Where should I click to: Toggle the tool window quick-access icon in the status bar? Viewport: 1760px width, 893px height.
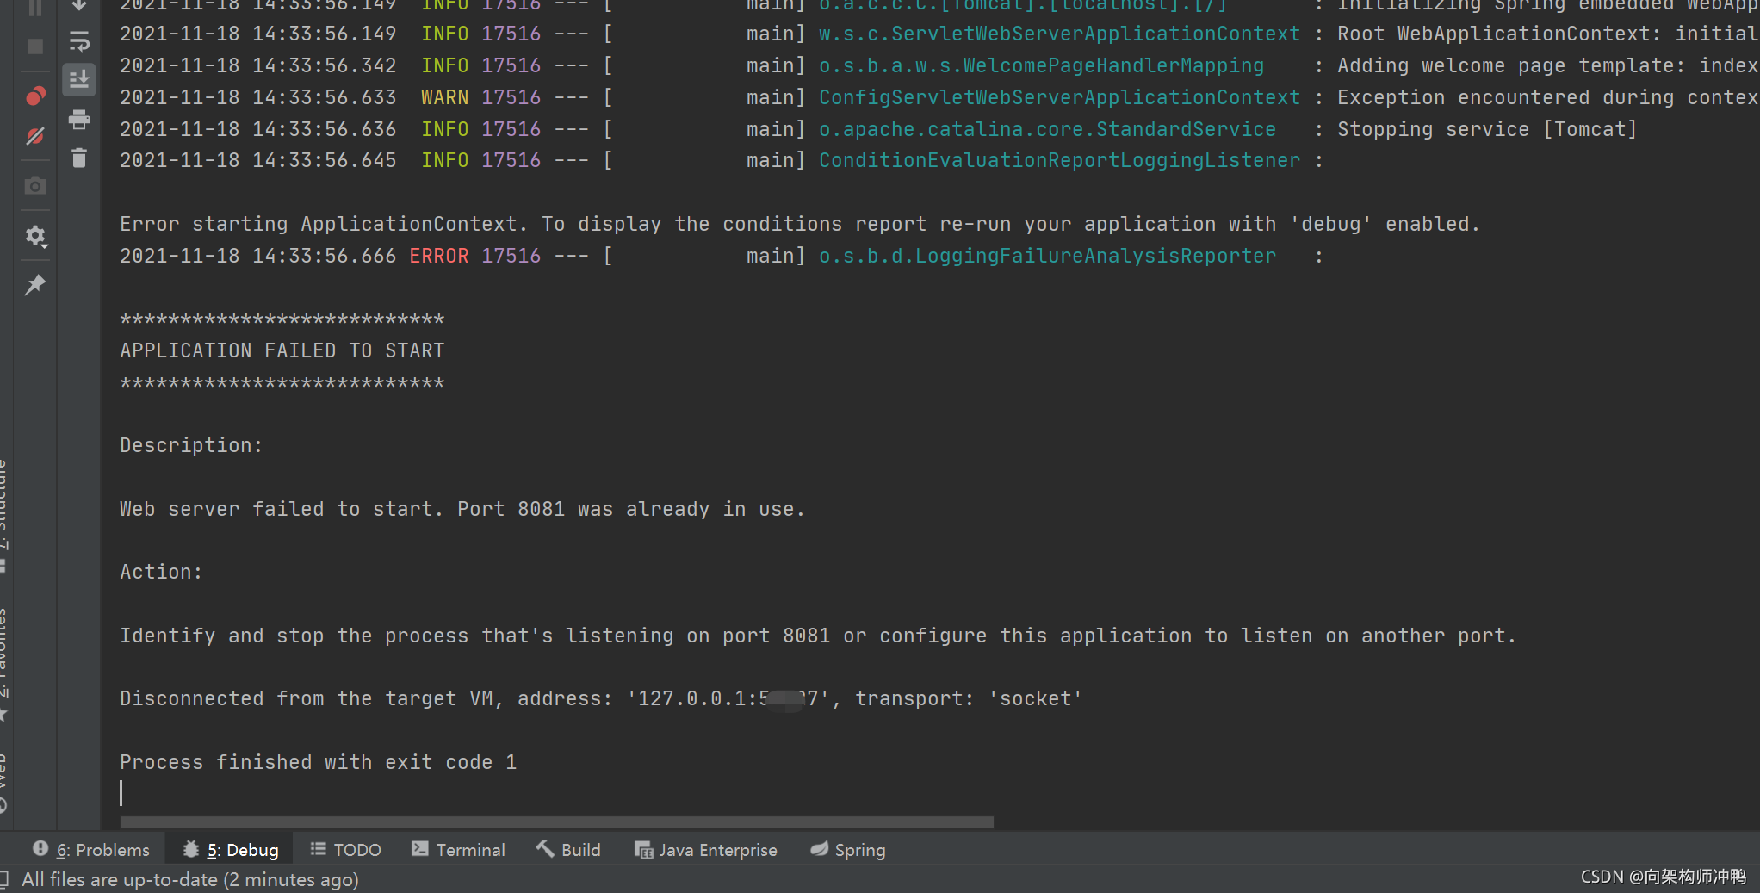(x=4, y=879)
